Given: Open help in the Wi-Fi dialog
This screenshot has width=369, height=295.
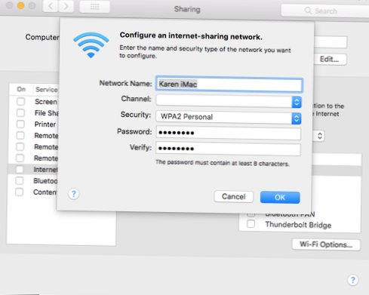Looking at the screenshot, I should [74, 194].
